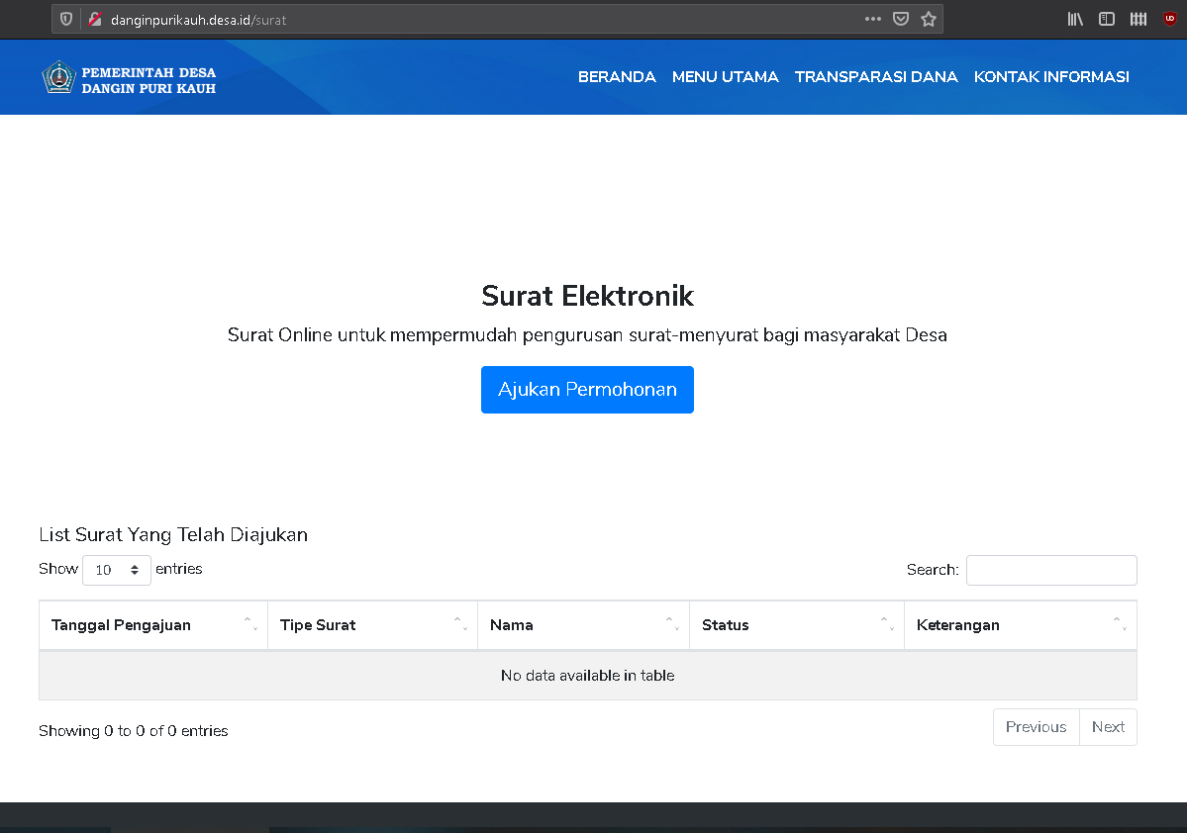This screenshot has height=833, width=1187.
Task: Open the page actions three-dot icon
Action: [872, 18]
